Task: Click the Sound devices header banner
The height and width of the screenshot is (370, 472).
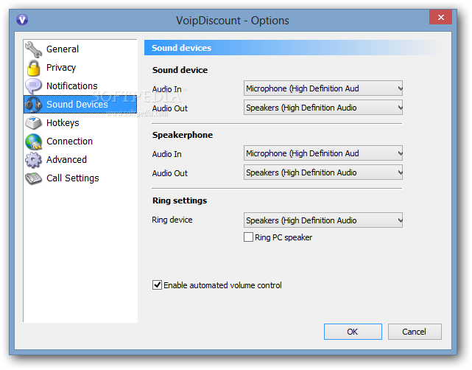Action: click(292, 48)
